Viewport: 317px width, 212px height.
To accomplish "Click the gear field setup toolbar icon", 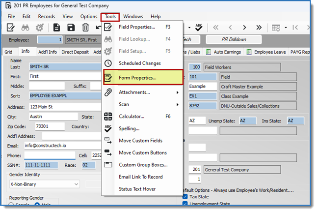I will (40, 28).
